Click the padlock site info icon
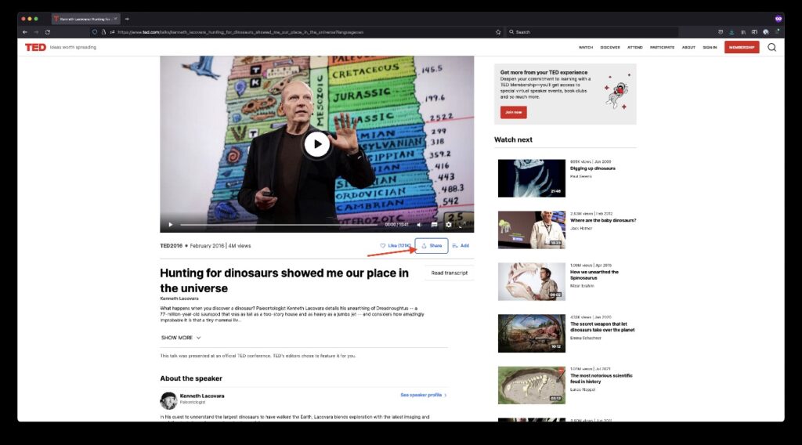The image size is (802, 445). pos(103,31)
